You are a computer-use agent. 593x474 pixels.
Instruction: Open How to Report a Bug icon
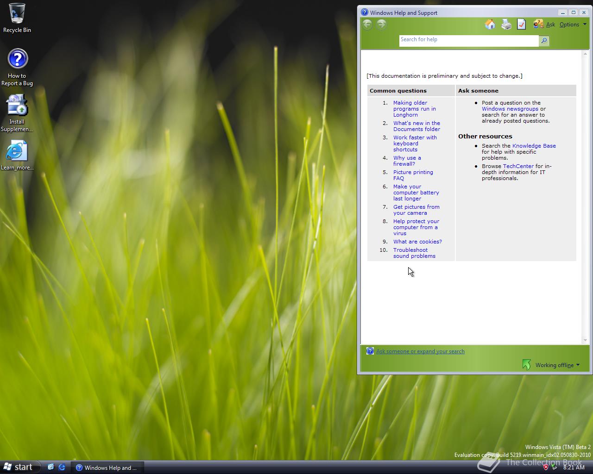click(17, 68)
